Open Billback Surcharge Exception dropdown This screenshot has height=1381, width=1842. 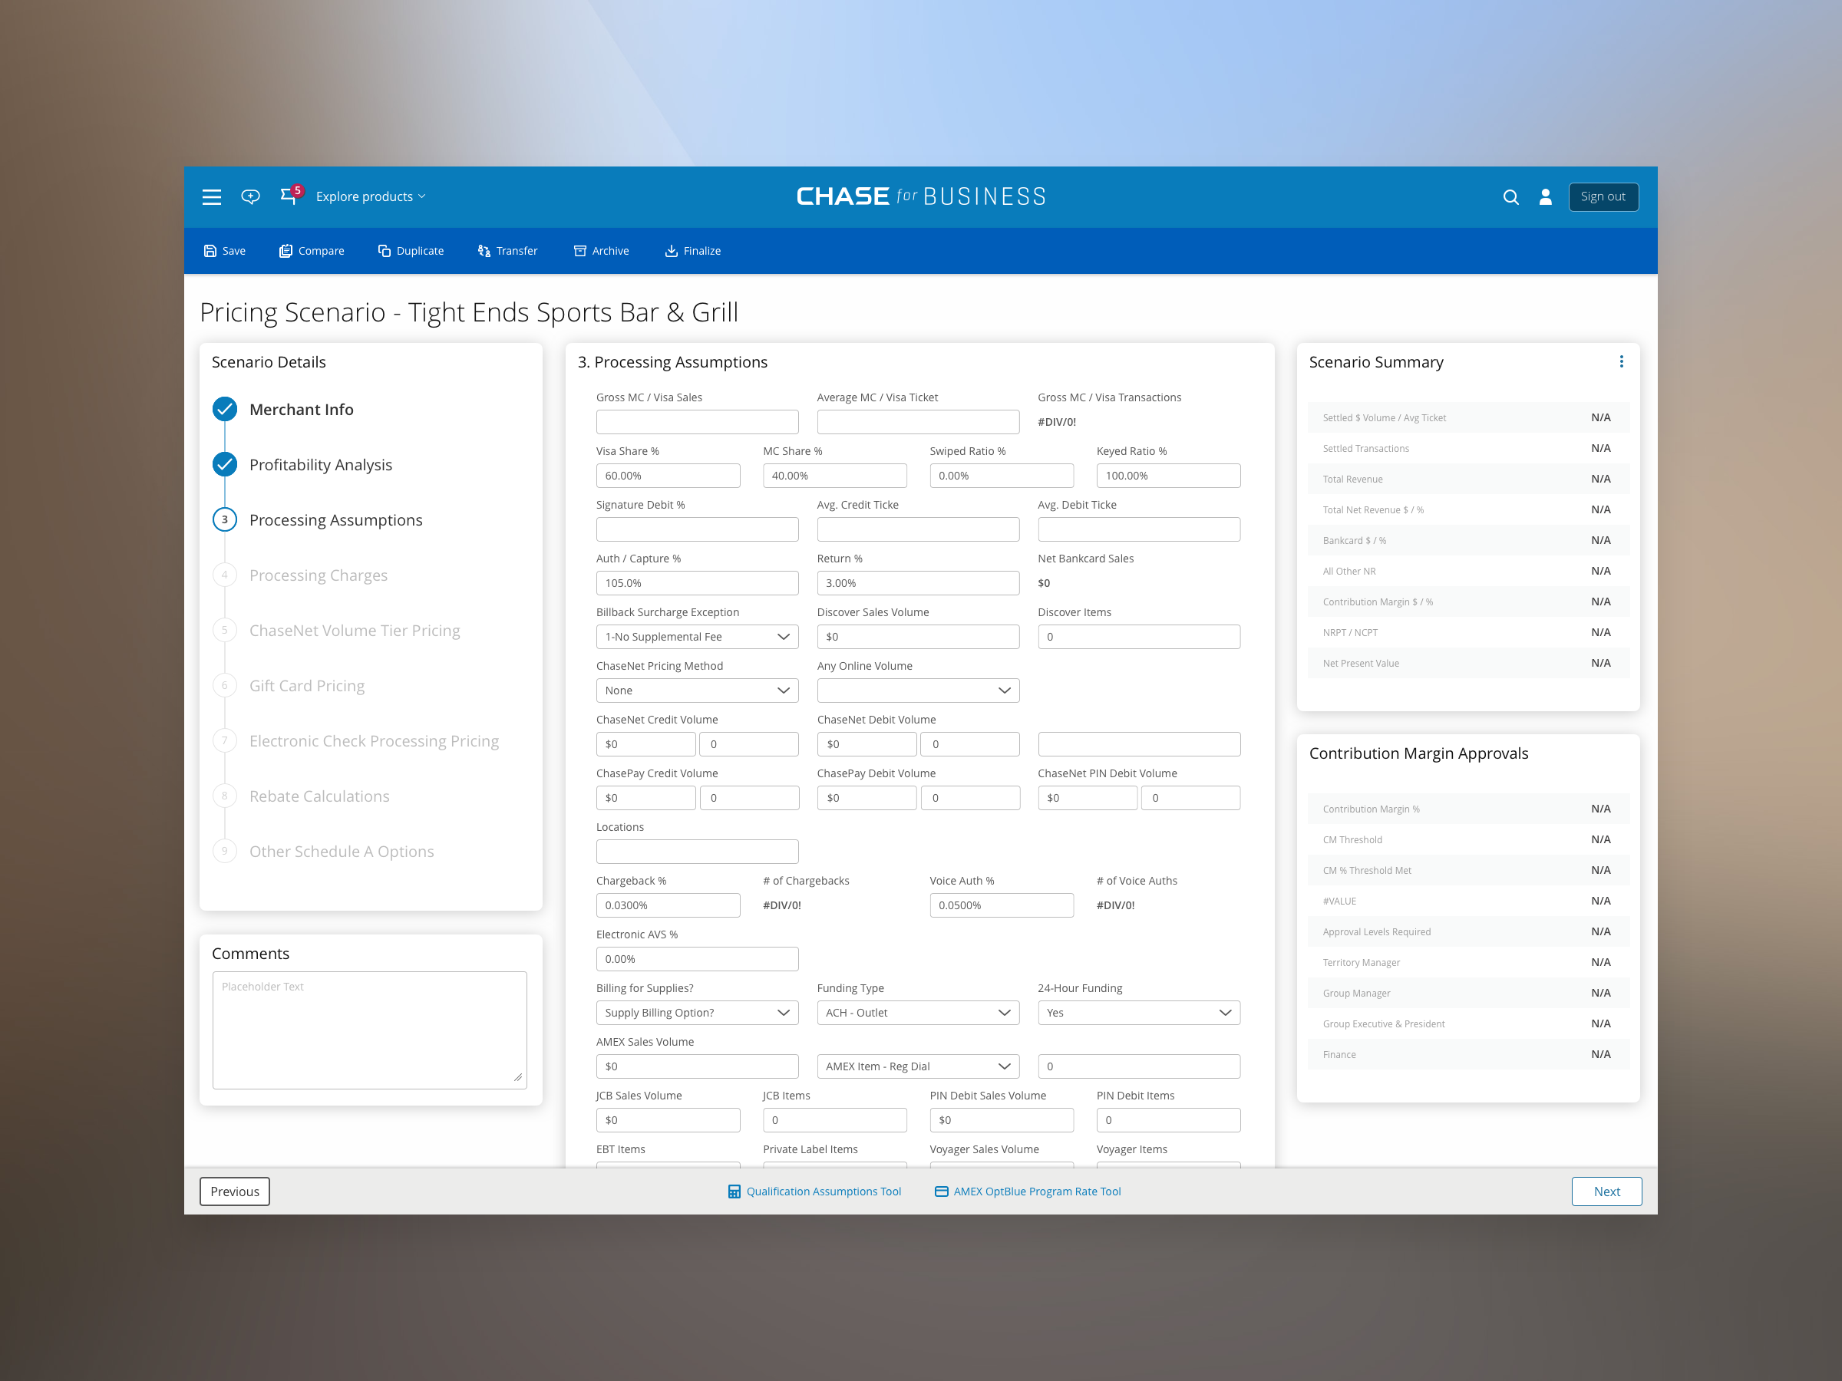[x=697, y=637]
